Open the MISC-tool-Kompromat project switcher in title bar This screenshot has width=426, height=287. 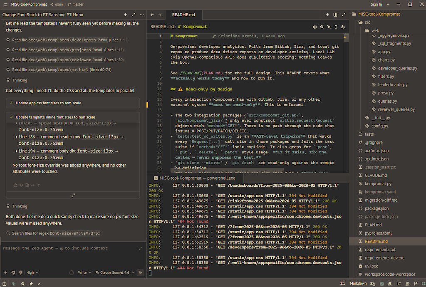[29, 4]
